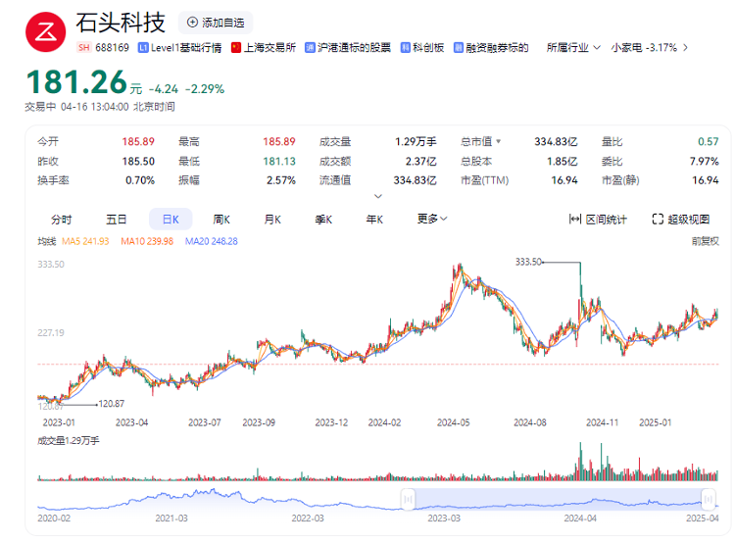Click the SH exchange badge icon
735x543 pixels.
pyautogui.click(x=83, y=47)
